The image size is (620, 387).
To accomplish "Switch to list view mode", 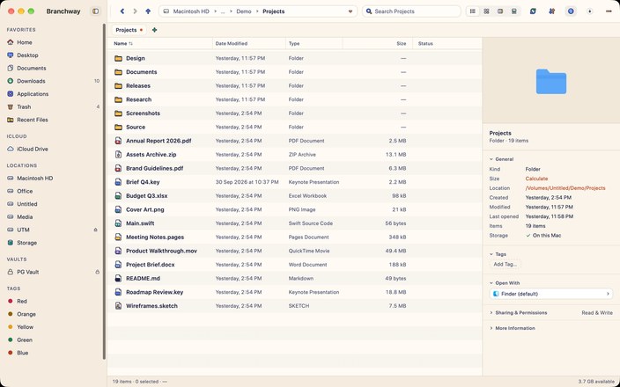I will pyautogui.click(x=473, y=11).
